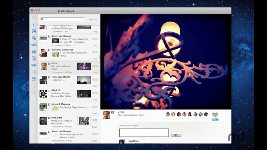Click the feed list scrollbar handle
Image resolution: width=267 pixels, height=150 pixels.
pyautogui.click(x=99, y=57)
